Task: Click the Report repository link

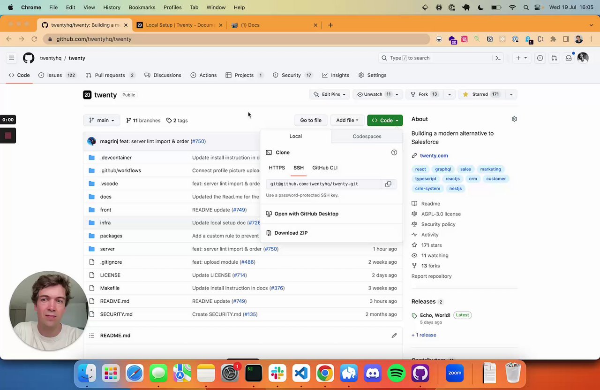Action: [431, 276]
